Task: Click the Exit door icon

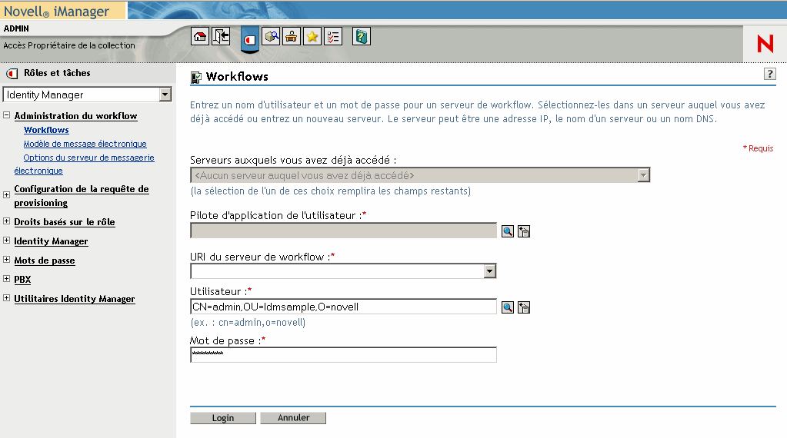Action: [x=221, y=37]
